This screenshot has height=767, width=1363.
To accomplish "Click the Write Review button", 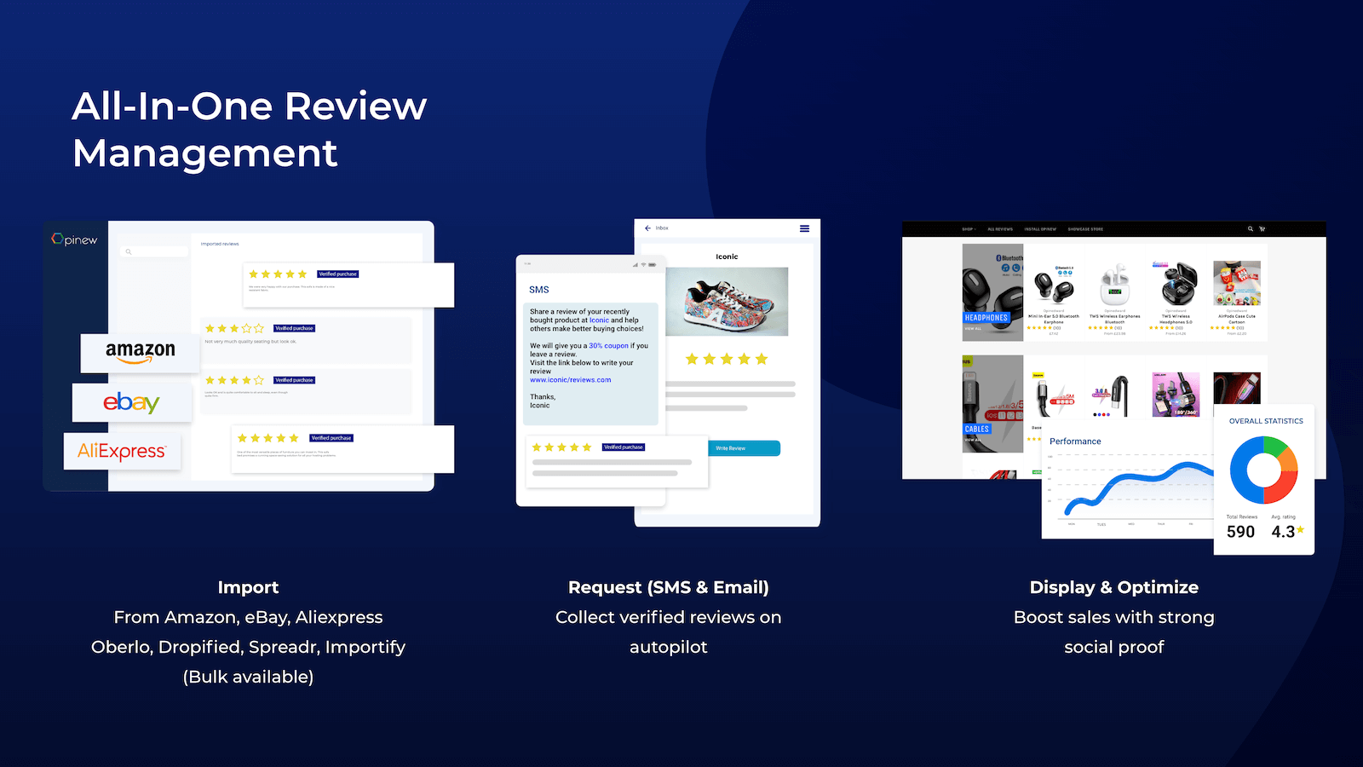I will click(x=744, y=448).
